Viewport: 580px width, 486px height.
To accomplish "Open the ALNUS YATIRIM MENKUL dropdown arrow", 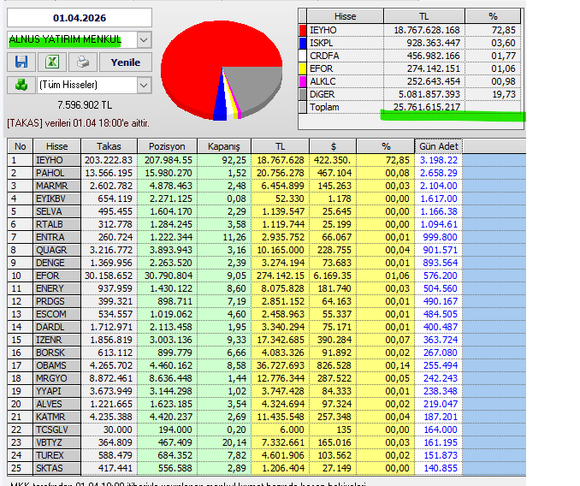I will click(x=144, y=40).
